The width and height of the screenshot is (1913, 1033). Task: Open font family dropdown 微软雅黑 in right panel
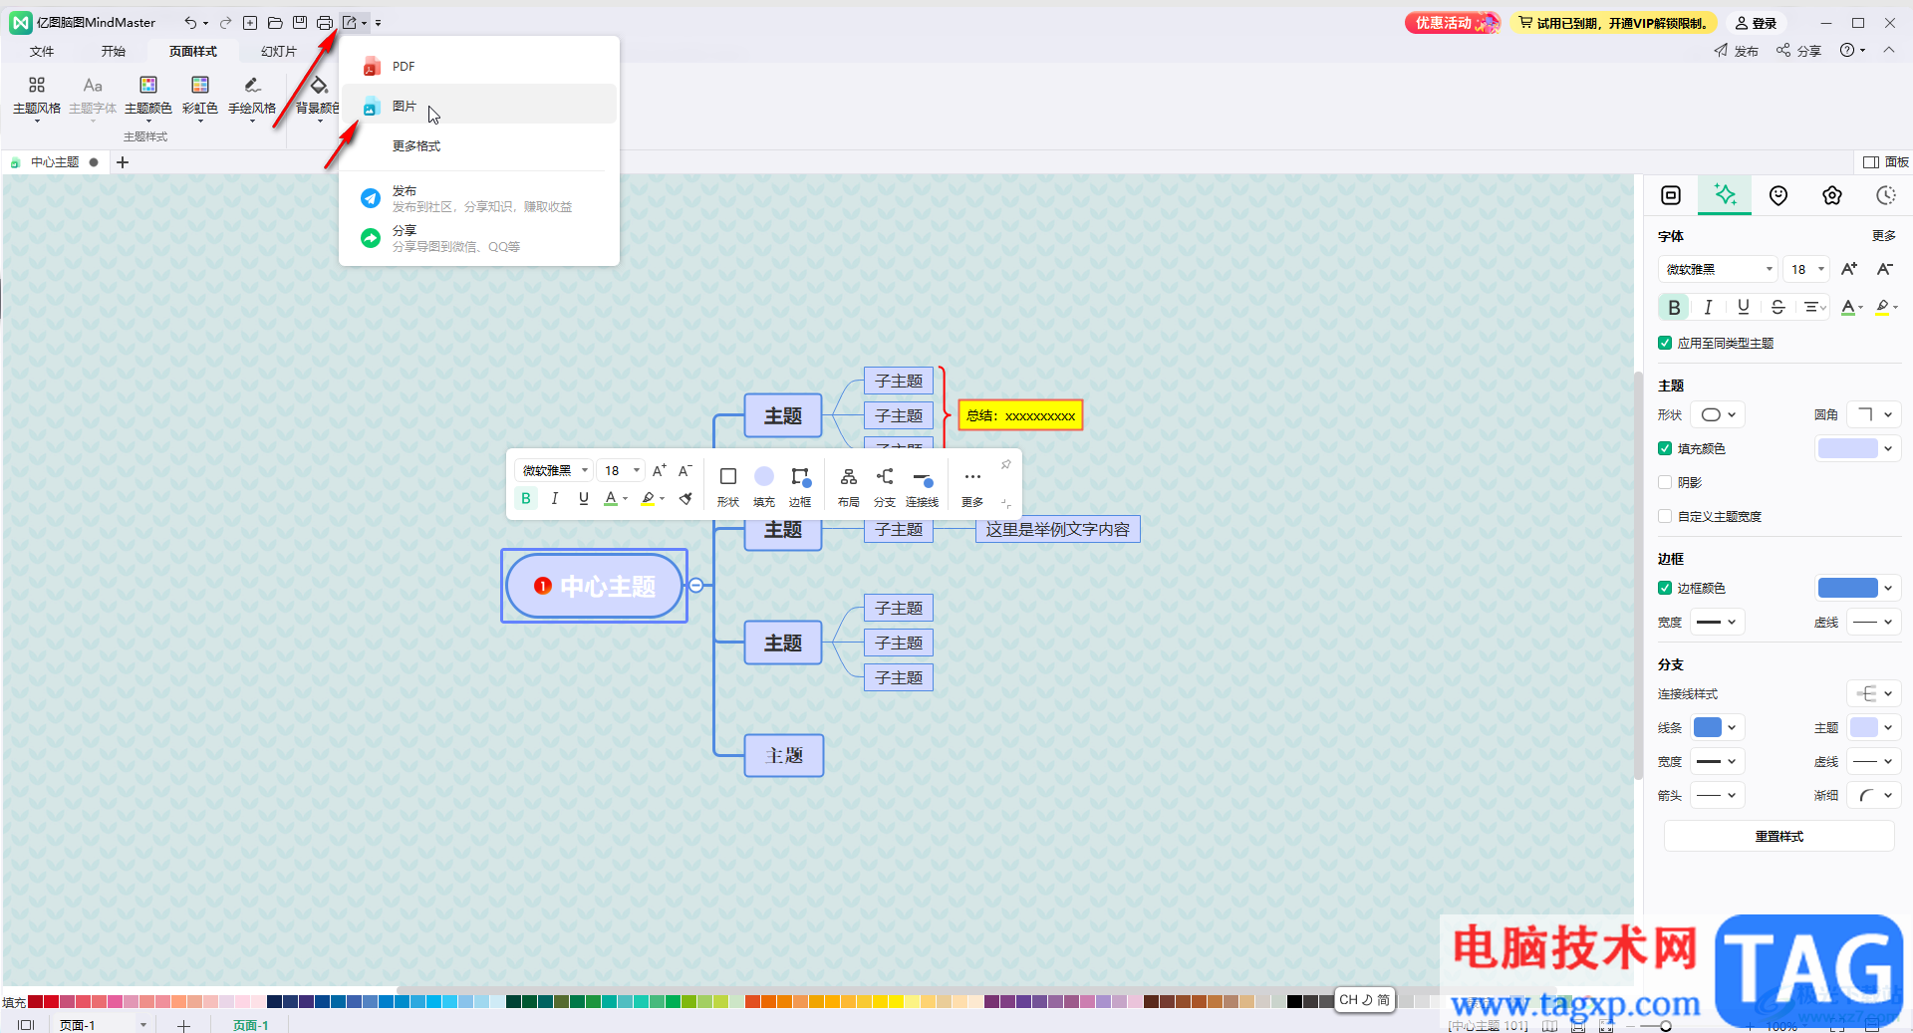[1718, 269]
